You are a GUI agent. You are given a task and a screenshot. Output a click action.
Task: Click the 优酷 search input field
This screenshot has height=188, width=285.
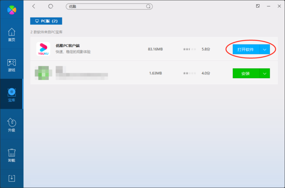tap(109, 7)
